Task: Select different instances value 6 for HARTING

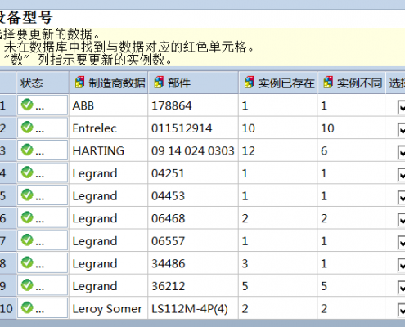Action: coord(351,150)
